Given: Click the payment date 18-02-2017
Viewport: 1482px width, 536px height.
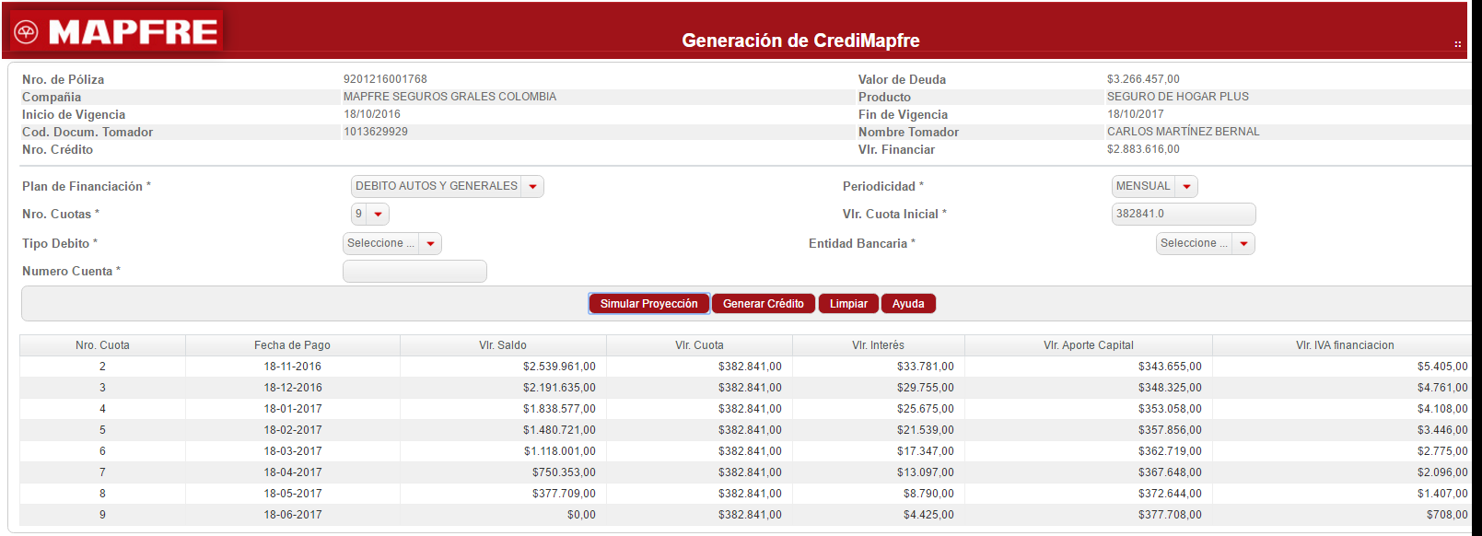Looking at the screenshot, I should tap(293, 430).
